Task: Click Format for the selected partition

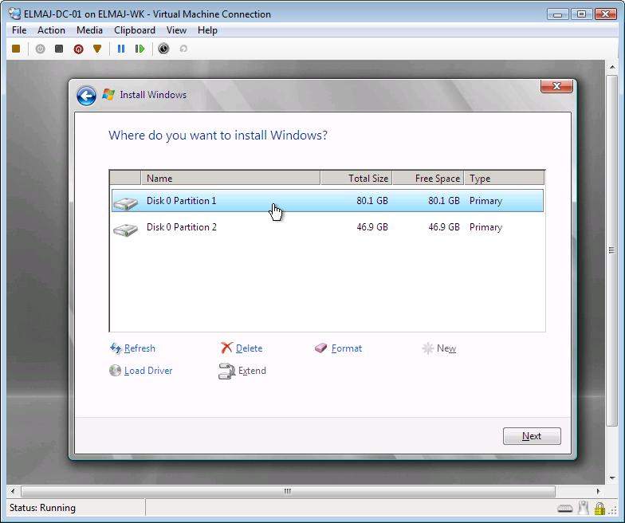Action: 338,348
